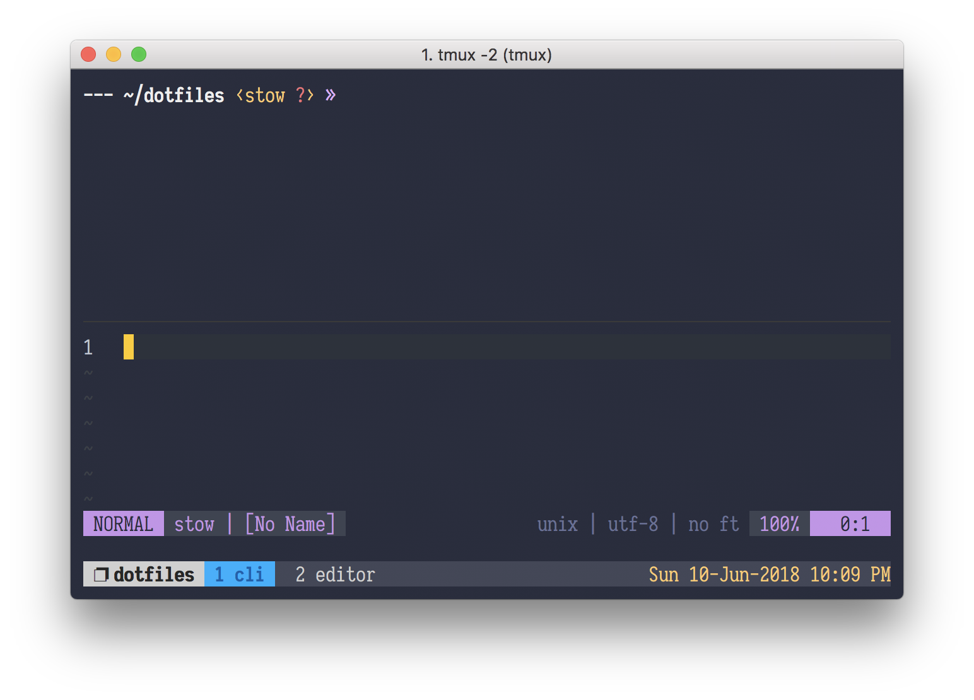Viewport: 974px width, 700px height.
Task: Click the yellow block cursor in vim
Action: 129,347
